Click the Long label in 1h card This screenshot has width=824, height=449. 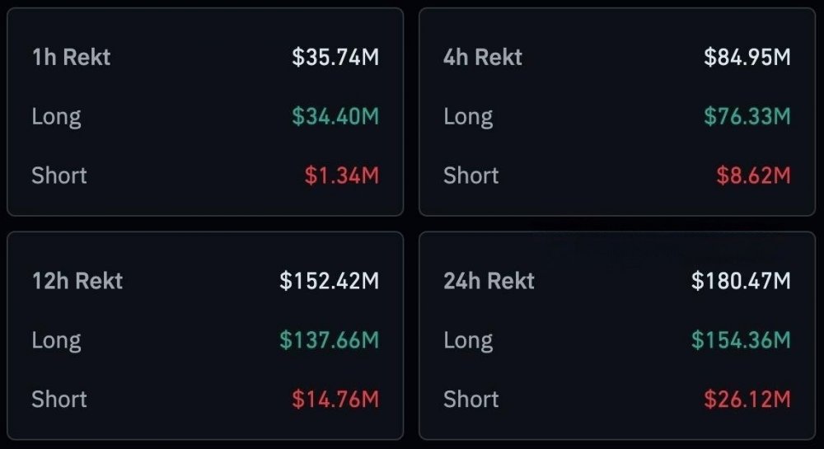click(56, 116)
